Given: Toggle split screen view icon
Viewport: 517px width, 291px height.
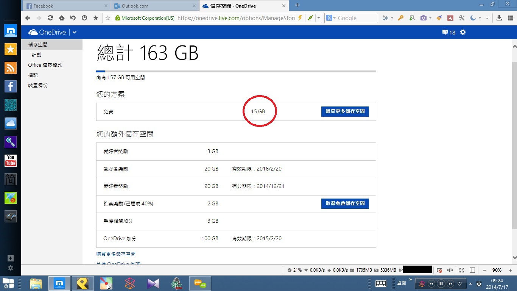Looking at the screenshot, I should point(472,270).
